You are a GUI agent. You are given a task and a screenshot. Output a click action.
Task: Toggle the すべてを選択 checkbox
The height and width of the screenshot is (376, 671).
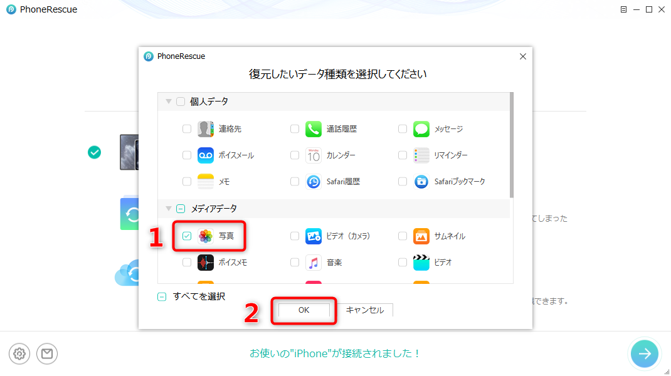[x=162, y=297]
